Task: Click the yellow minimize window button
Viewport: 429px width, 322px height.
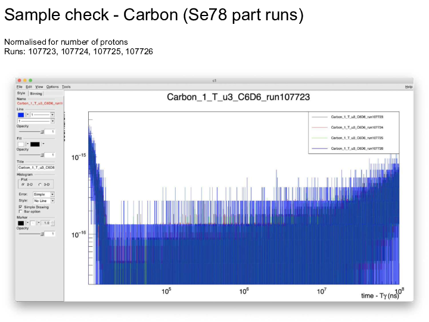Action: pos(25,80)
